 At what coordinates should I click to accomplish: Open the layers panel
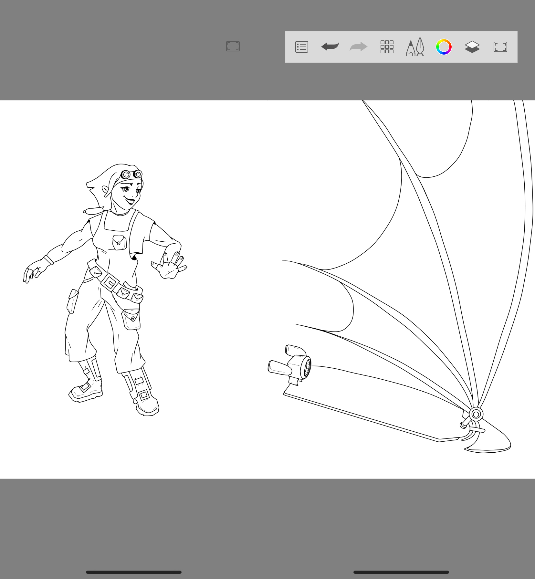472,47
